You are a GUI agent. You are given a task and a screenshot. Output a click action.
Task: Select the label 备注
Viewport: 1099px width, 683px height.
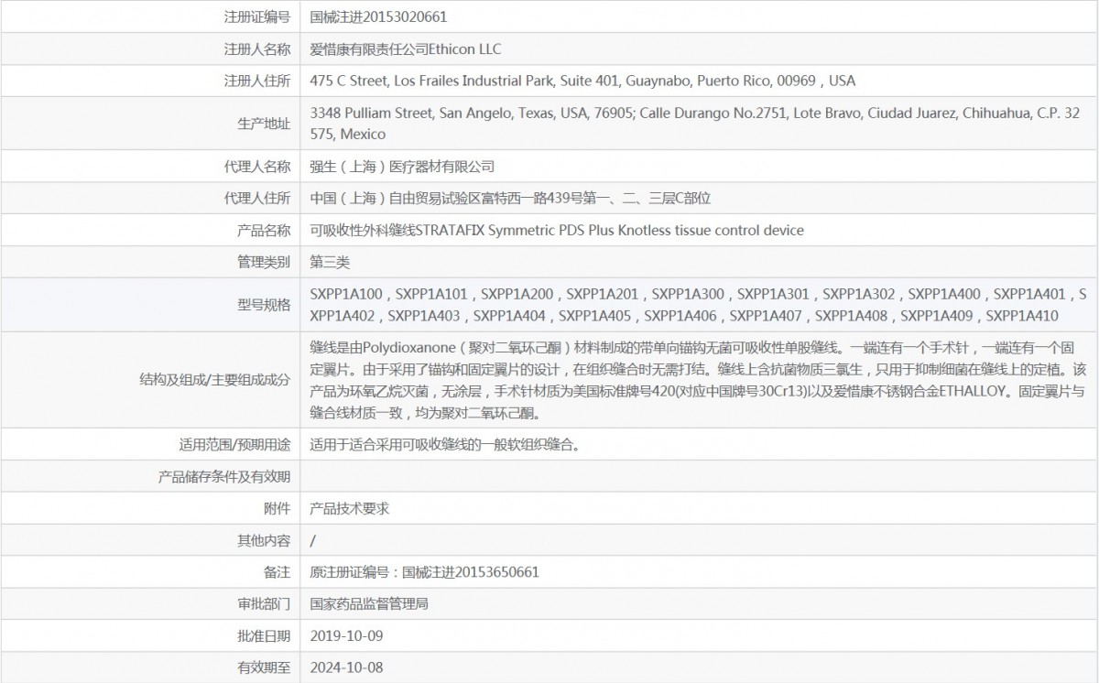(x=277, y=572)
